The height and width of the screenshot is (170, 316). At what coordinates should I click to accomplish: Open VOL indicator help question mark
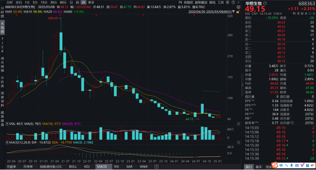[7, 124]
